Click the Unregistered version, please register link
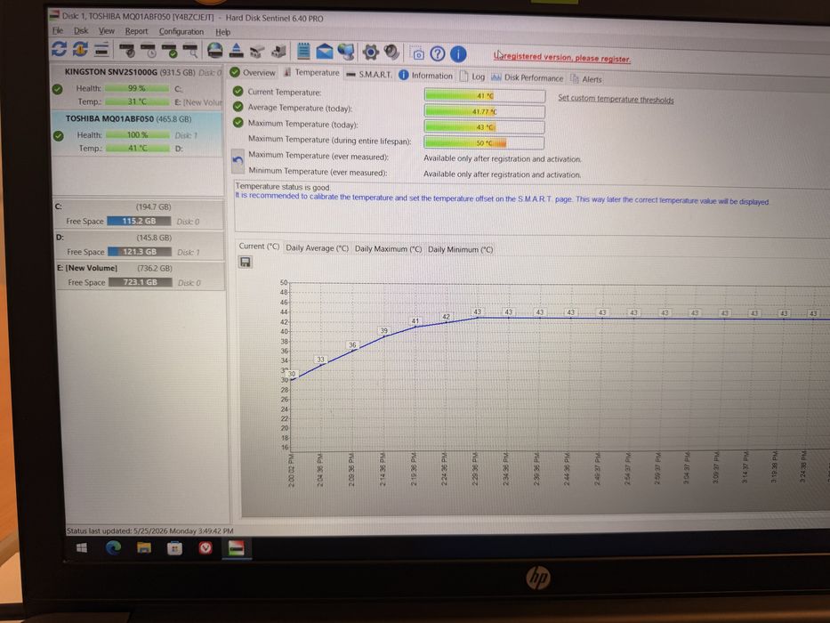The width and height of the screenshot is (830, 623). 562,58
